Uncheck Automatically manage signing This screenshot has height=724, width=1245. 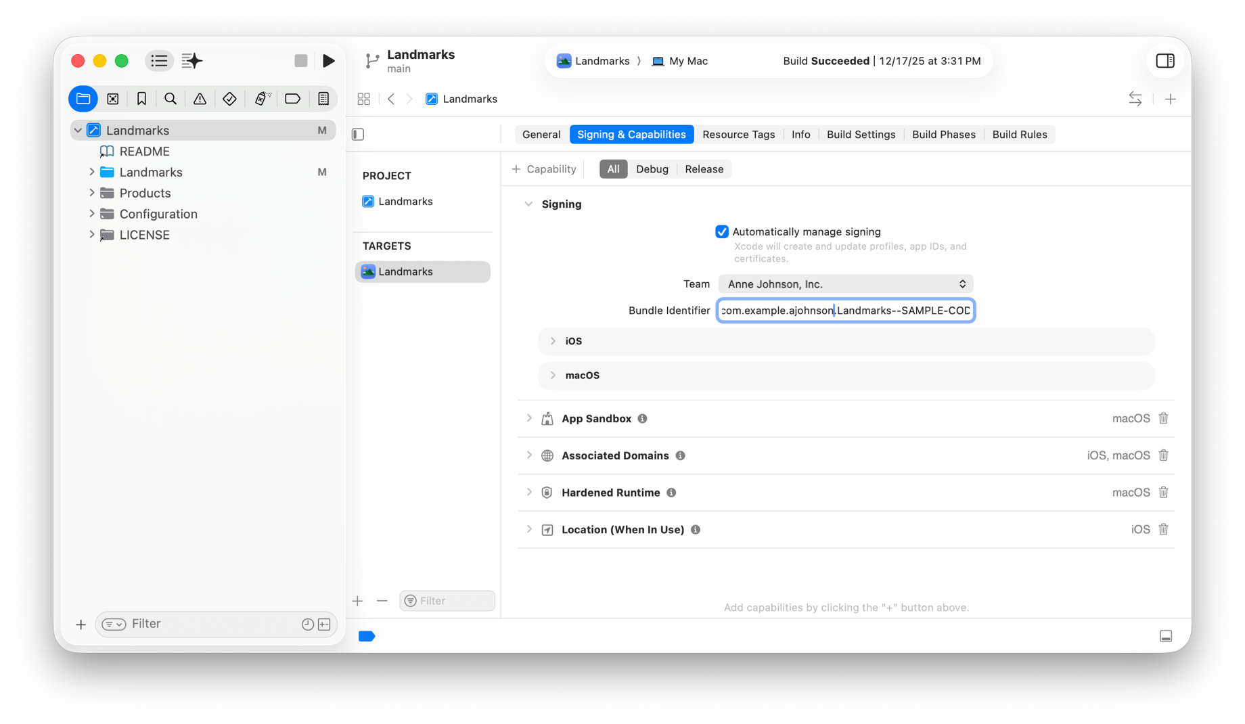tap(722, 232)
